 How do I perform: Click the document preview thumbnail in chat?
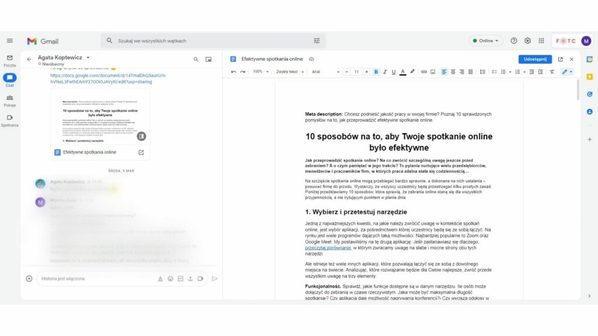(100, 117)
